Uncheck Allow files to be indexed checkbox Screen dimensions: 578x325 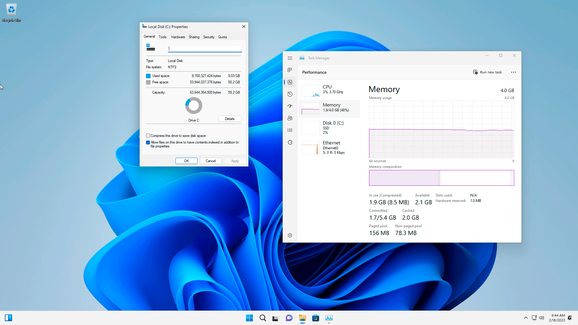[148, 143]
